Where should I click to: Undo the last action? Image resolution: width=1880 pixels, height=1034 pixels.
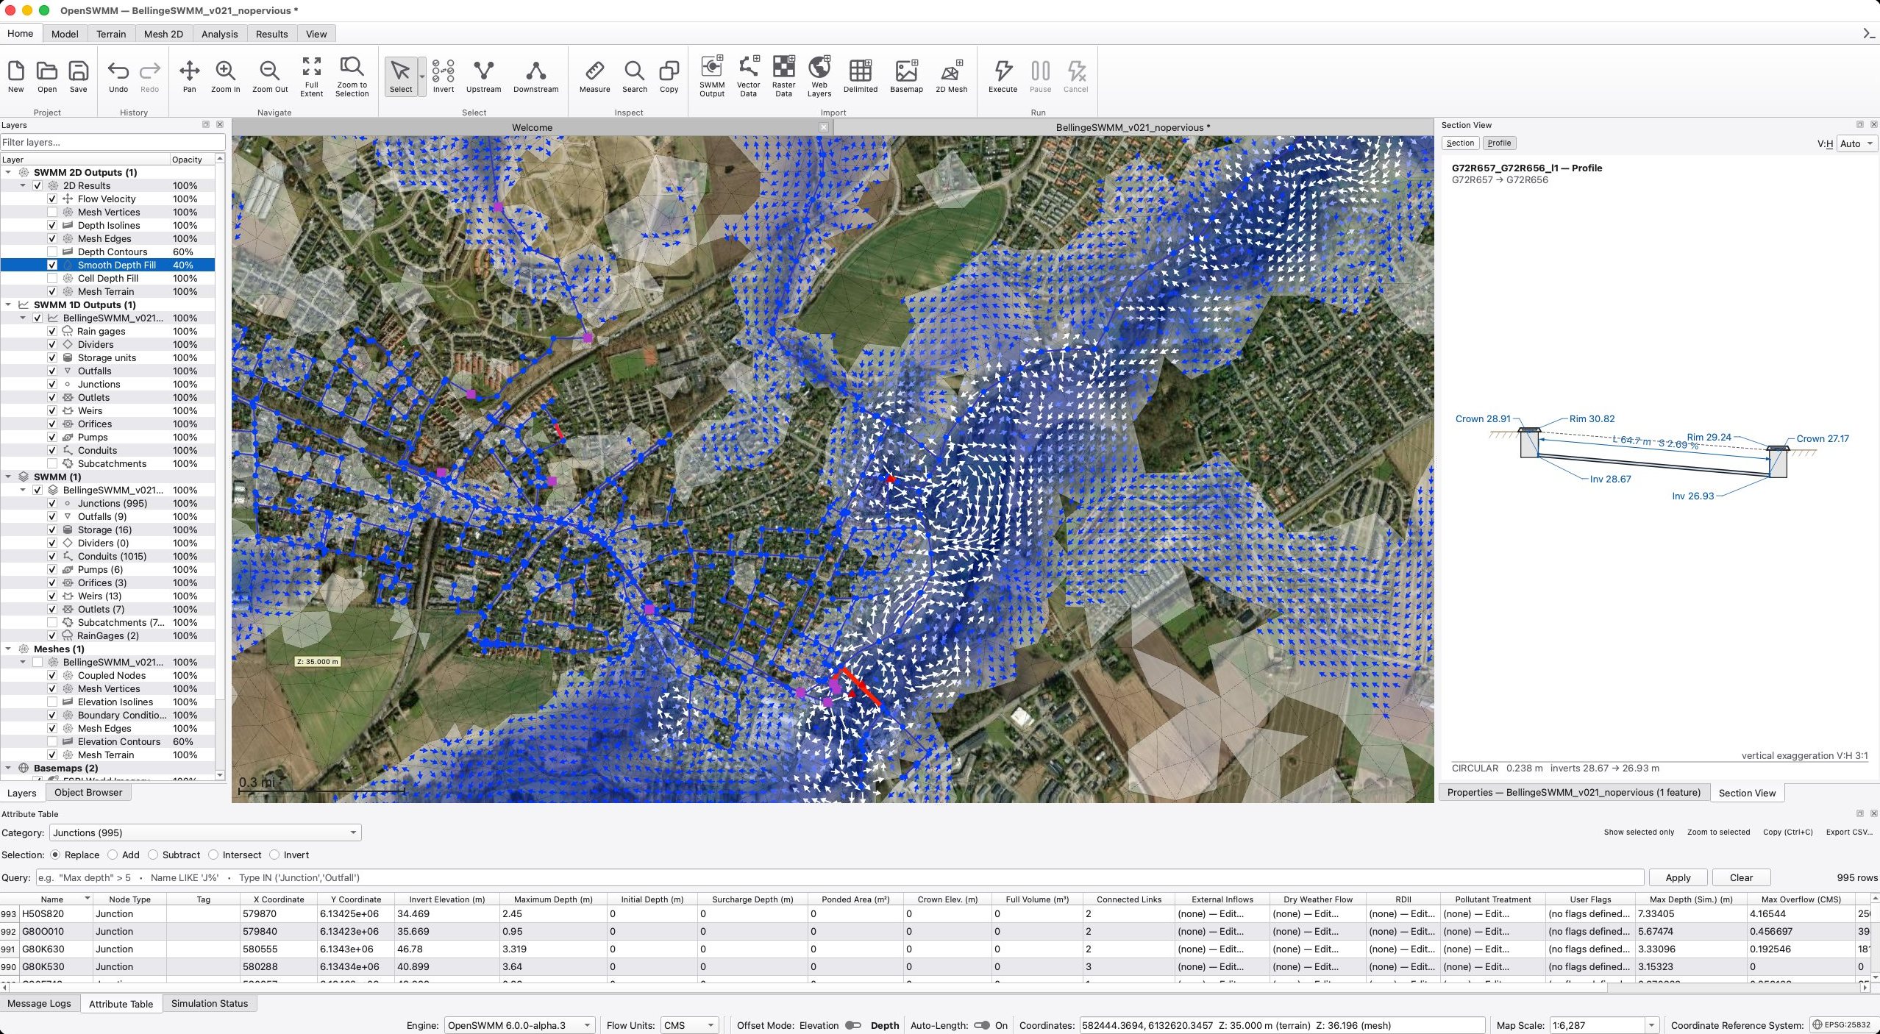[118, 76]
